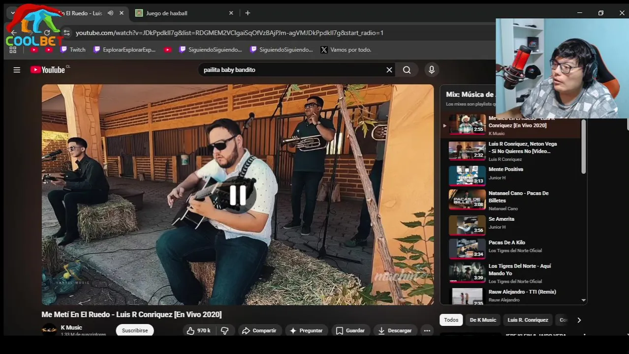Viewport: 629px width, 354px height.
Task: Like the video (970 k thumbs up)
Action: click(198, 330)
